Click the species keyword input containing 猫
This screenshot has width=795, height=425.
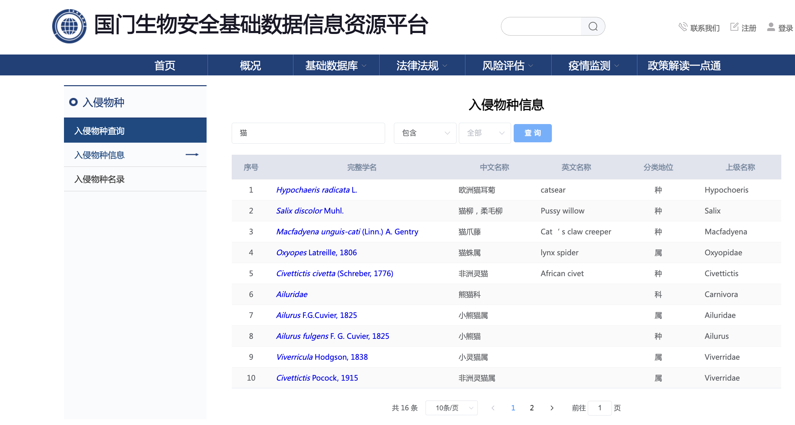click(x=308, y=133)
